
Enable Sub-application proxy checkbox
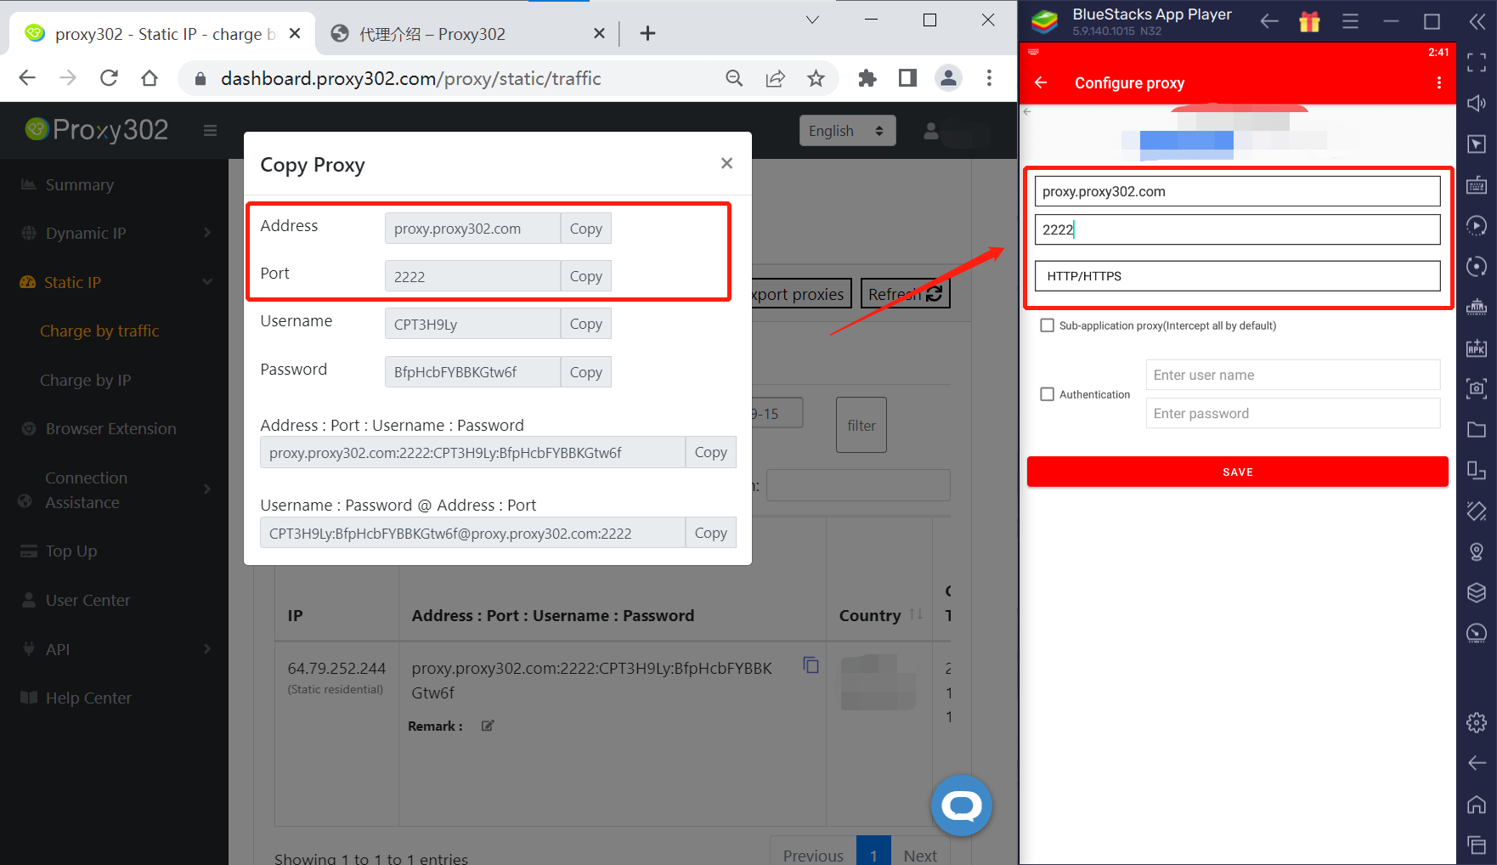click(1048, 325)
